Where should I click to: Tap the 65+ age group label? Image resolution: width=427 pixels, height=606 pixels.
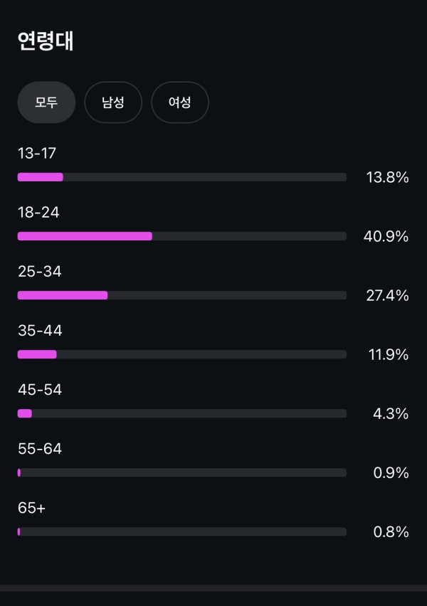coord(31,508)
